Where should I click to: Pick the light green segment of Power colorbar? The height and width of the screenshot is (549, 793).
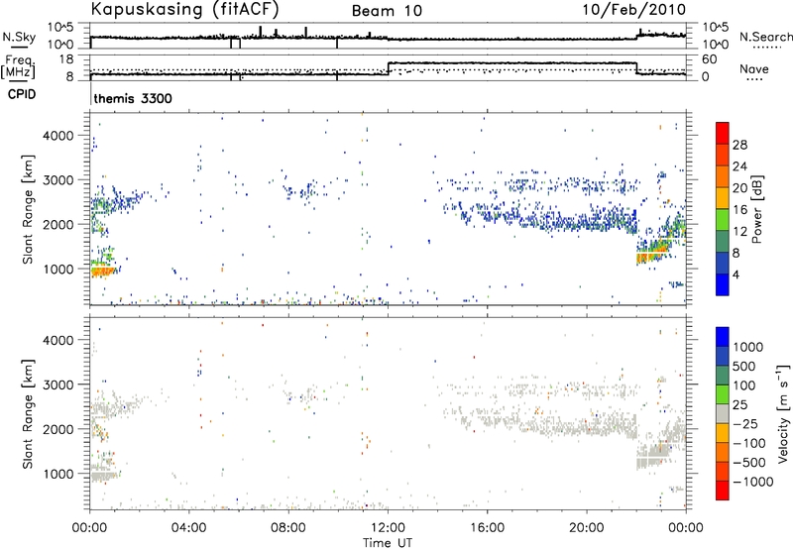click(723, 219)
